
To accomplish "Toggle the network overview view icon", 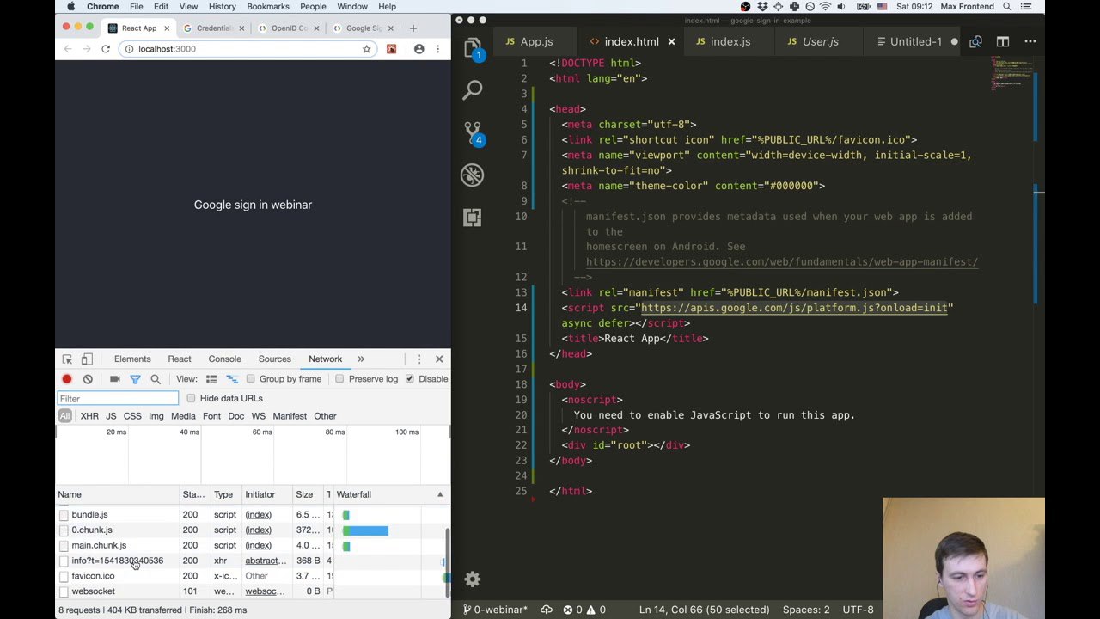I will pyautogui.click(x=232, y=379).
